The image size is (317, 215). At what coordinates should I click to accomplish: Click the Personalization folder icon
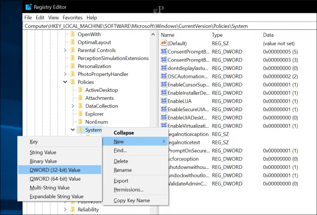(73, 66)
